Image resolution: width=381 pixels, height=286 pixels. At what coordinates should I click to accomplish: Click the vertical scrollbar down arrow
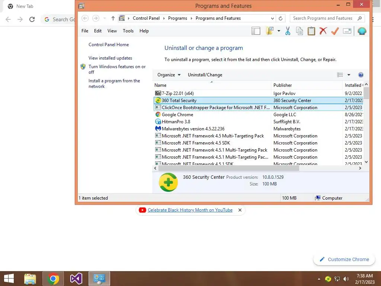tap(366, 162)
